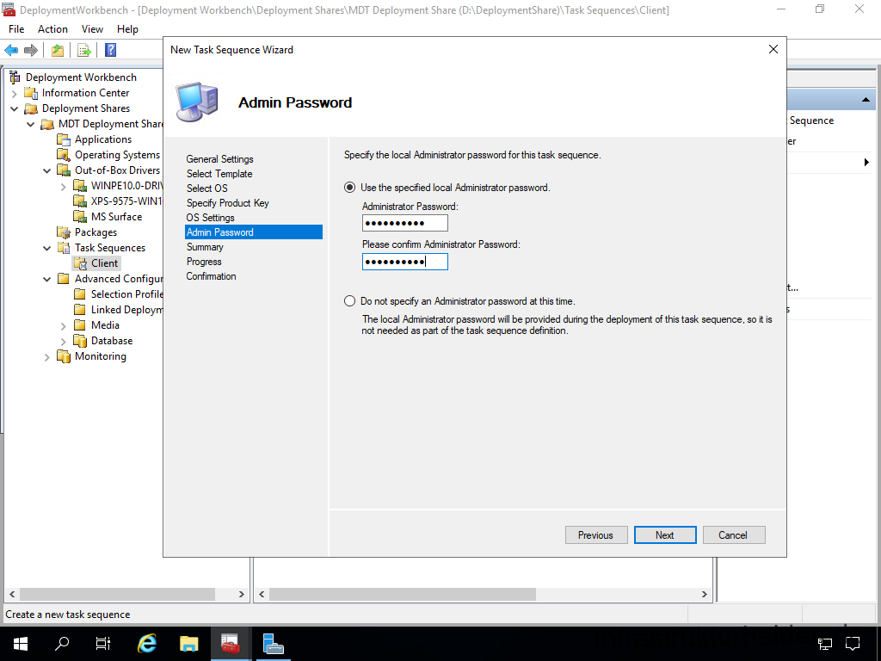Click the confirm Administrator Password field
Image resolution: width=881 pixels, height=661 pixels.
pyautogui.click(x=405, y=262)
